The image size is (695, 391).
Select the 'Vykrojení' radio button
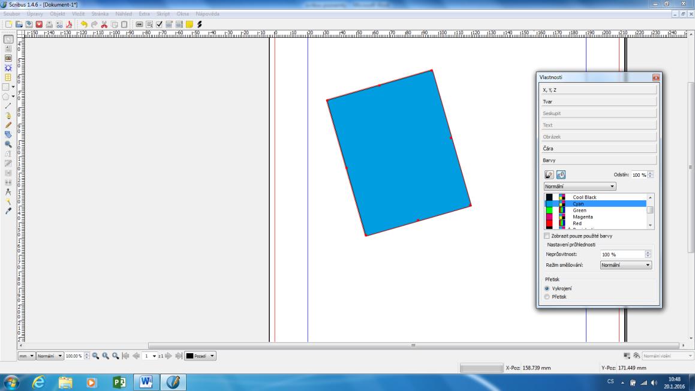tap(547, 288)
